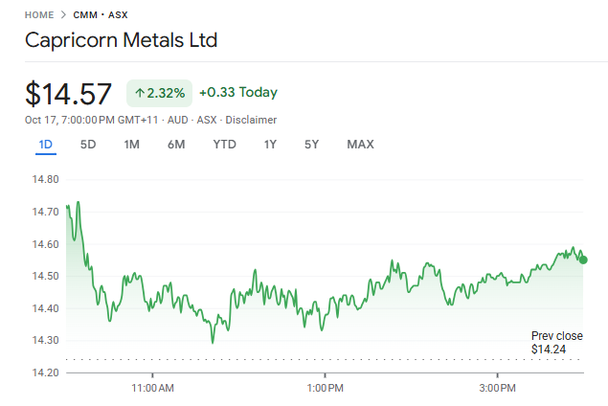Click the Capricorn Metals Ltd heading
The height and width of the screenshot is (406, 608).
tap(121, 40)
